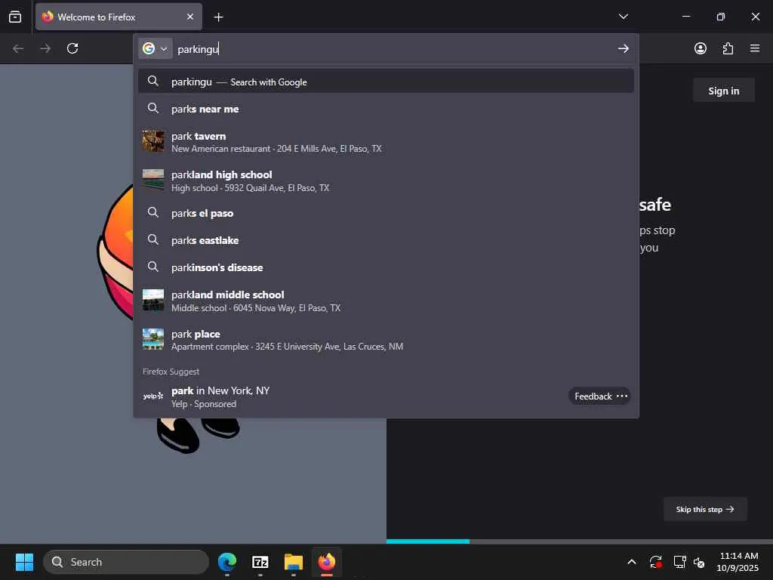
Task: Click the park place thumbnail image
Action: [152, 339]
